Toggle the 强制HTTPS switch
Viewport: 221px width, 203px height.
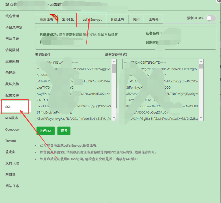click(211, 18)
